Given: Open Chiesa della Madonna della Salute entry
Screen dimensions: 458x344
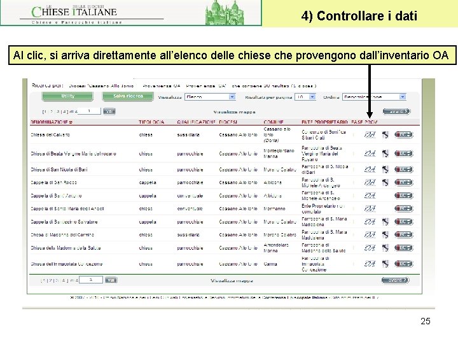Looking at the screenshot, I should 66,248.
